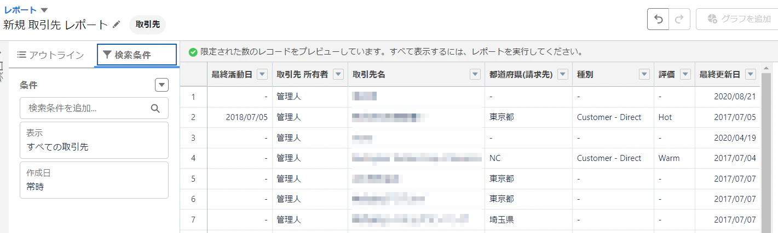
Task: Click the search magnifier icon in filter box
Action: (155, 108)
